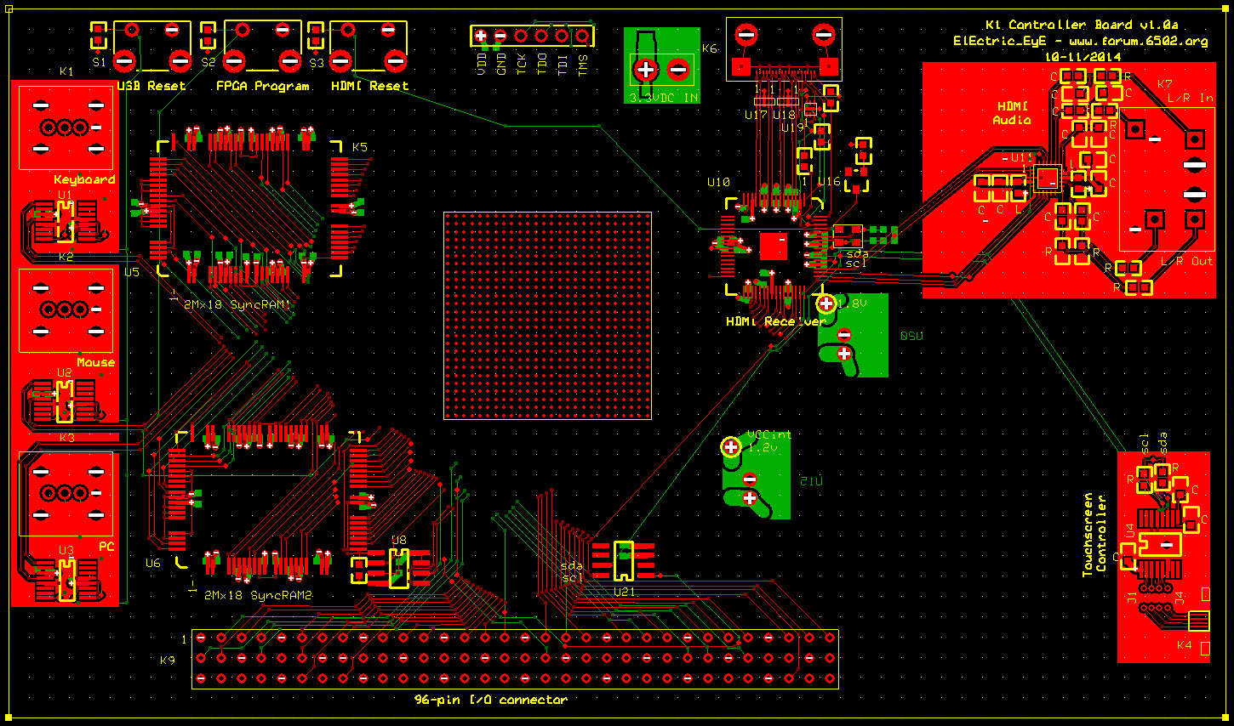Select the 96-pin I/O connector label
The width and height of the screenshot is (1234, 726).
pyautogui.click(x=491, y=700)
